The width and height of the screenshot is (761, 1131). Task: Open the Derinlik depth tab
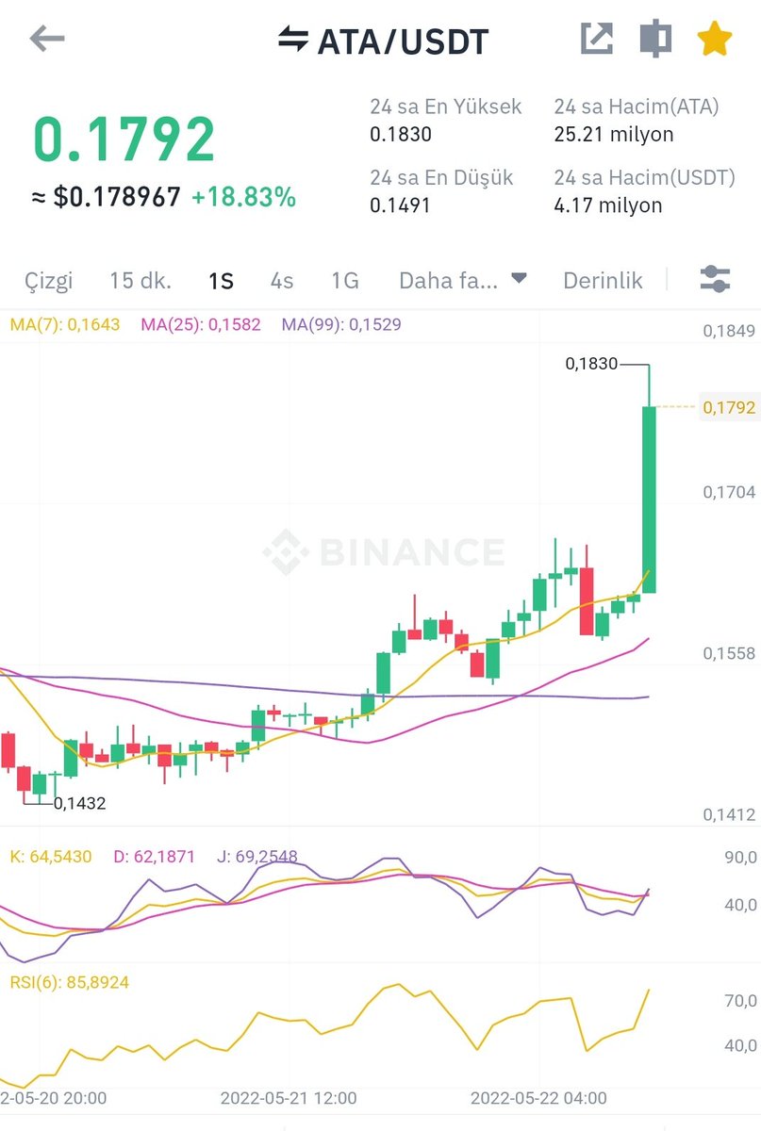pos(603,280)
